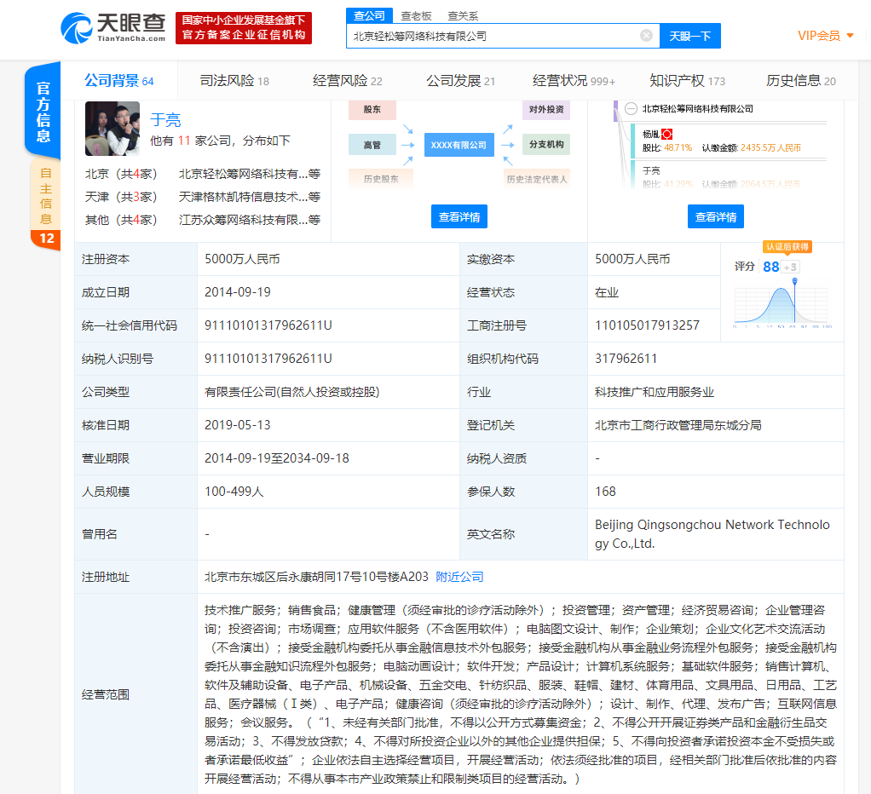This screenshot has width=871, height=794.
Task: Click the 天眼一下 search button
Action: tap(690, 36)
